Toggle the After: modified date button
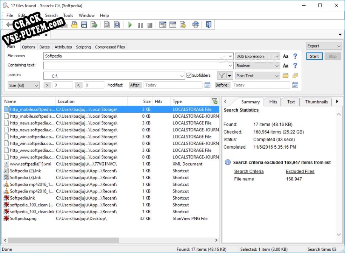The image size is (345, 253). click(135, 85)
